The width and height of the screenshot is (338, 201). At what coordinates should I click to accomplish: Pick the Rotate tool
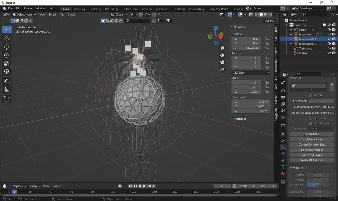tap(7, 55)
